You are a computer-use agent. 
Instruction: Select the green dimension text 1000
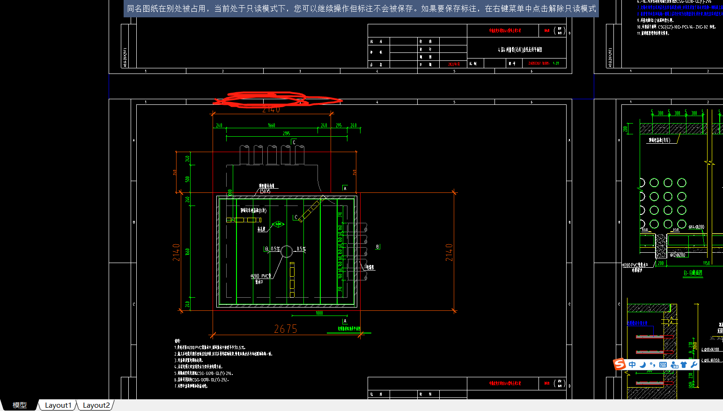tap(319, 313)
